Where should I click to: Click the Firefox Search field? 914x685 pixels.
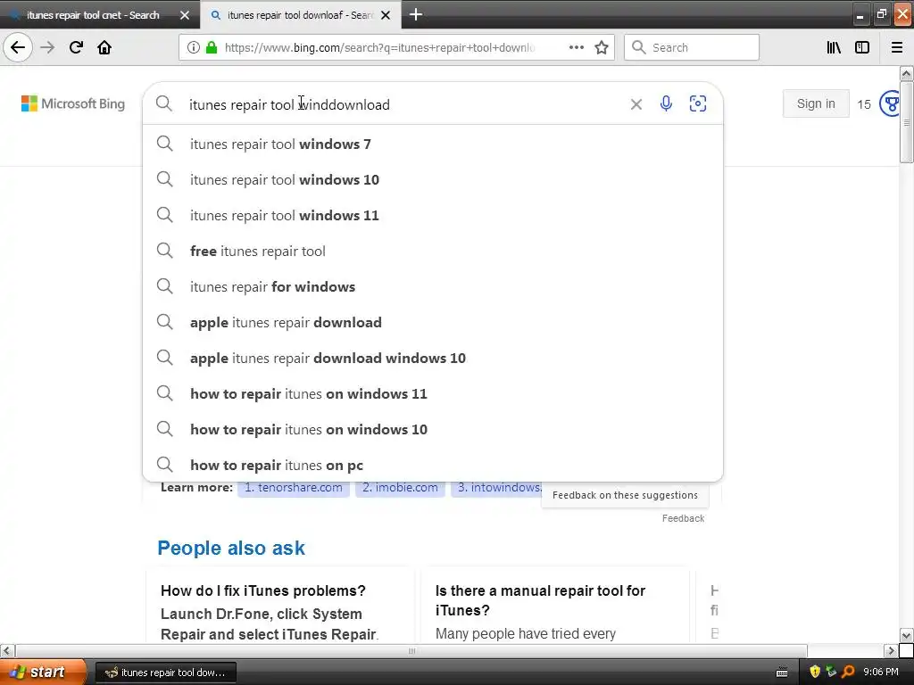[x=692, y=47]
